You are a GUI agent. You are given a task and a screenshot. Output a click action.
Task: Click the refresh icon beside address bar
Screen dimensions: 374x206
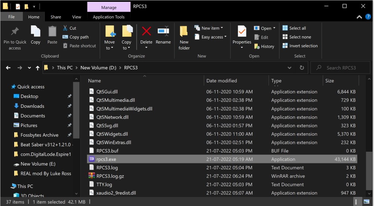pos(302,68)
